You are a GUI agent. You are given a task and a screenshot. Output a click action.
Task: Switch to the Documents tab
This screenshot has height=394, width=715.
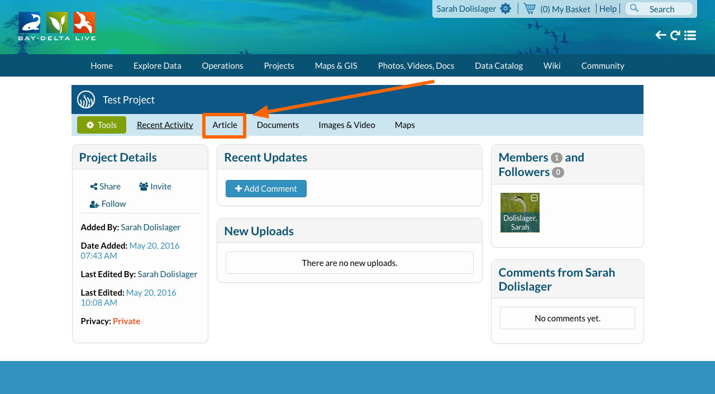[278, 125]
